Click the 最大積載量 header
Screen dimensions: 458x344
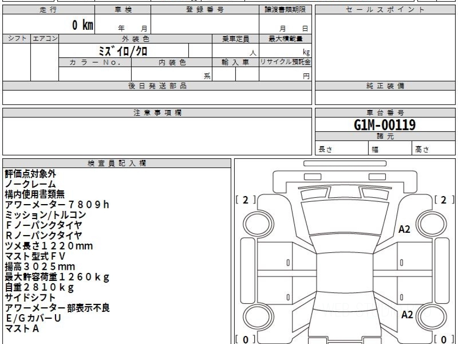(x=285, y=39)
